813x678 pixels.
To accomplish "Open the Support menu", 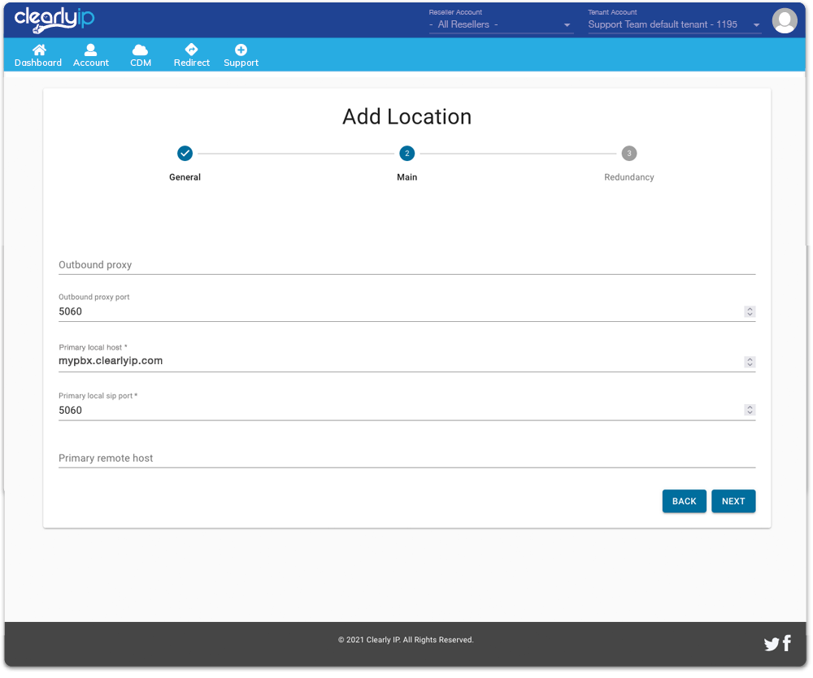I will tap(241, 55).
